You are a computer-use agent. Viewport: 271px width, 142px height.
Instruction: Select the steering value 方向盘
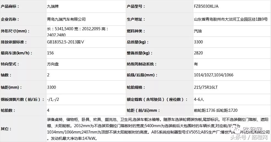pos(53,64)
